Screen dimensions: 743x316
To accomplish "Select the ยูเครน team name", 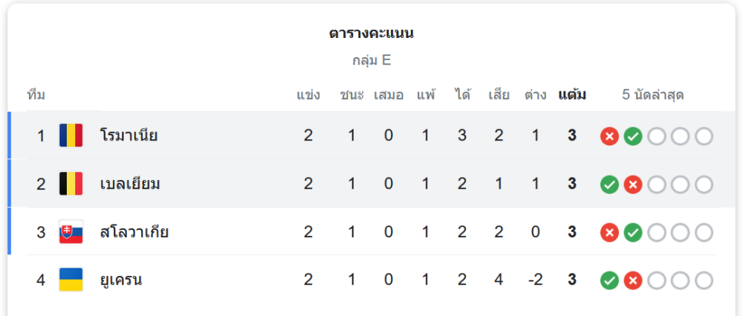I will 121,280.
